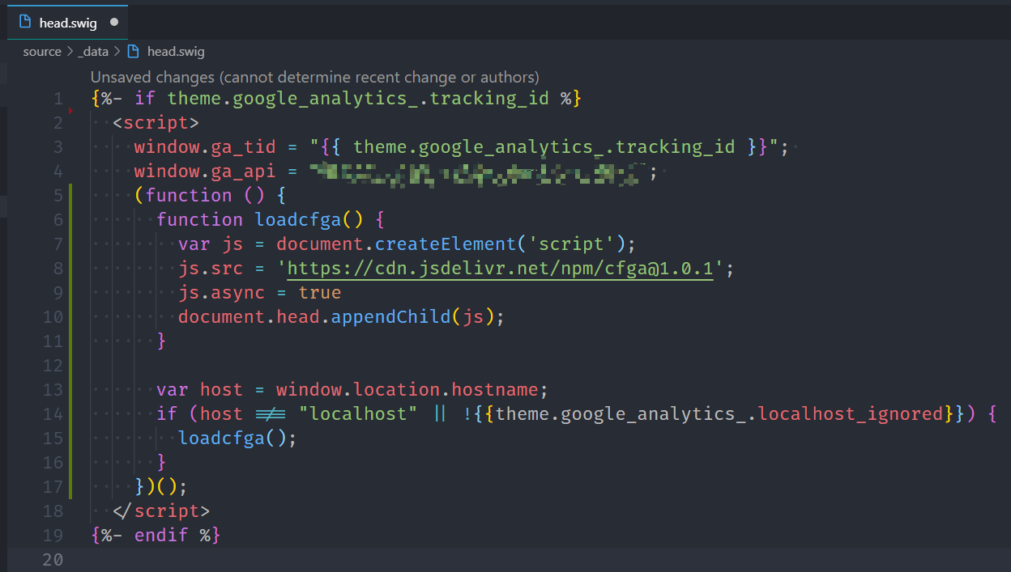Select the head.swig editor tab
The image size is (1011, 572).
coord(68,23)
